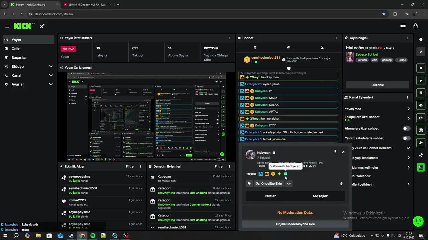Open Sohbet panel three-dot options

(x=336, y=38)
